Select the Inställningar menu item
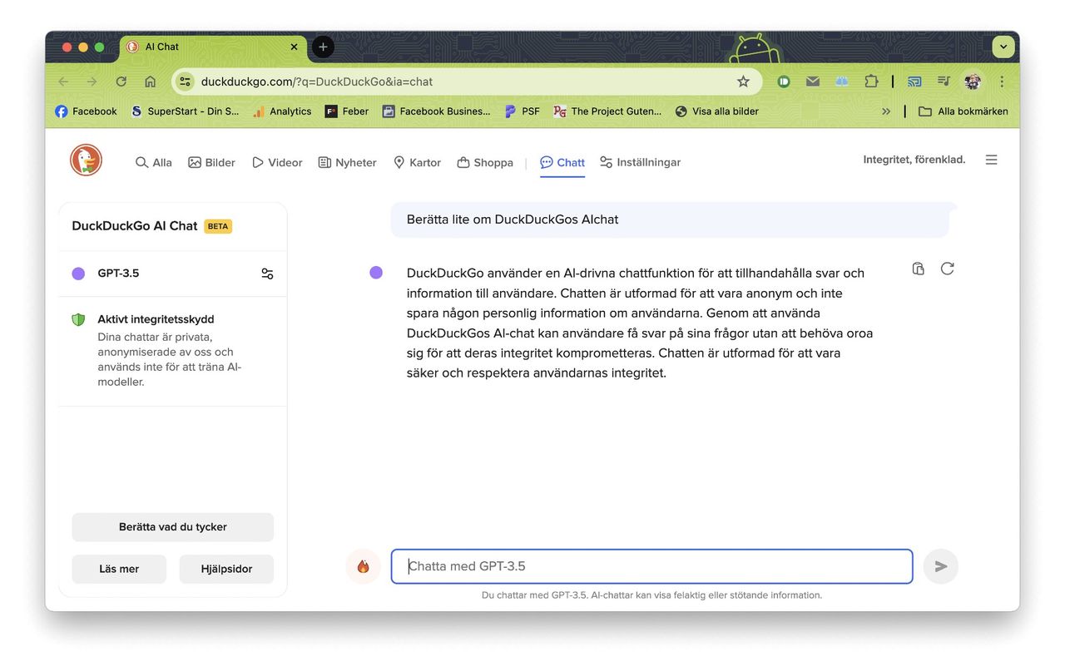The width and height of the screenshot is (1065, 671). tap(640, 162)
